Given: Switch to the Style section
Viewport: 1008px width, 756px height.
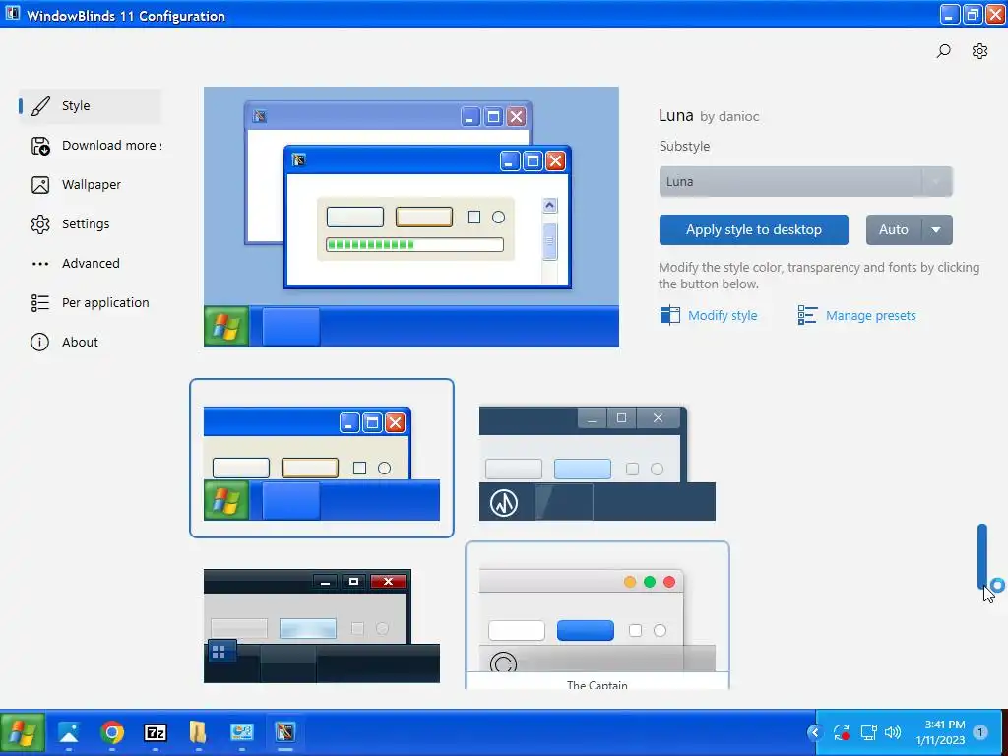Looking at the screenshot, I should click(90, 106).
